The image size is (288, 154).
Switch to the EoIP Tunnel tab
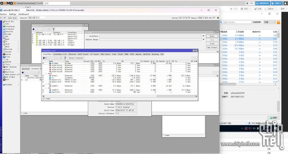83,54
